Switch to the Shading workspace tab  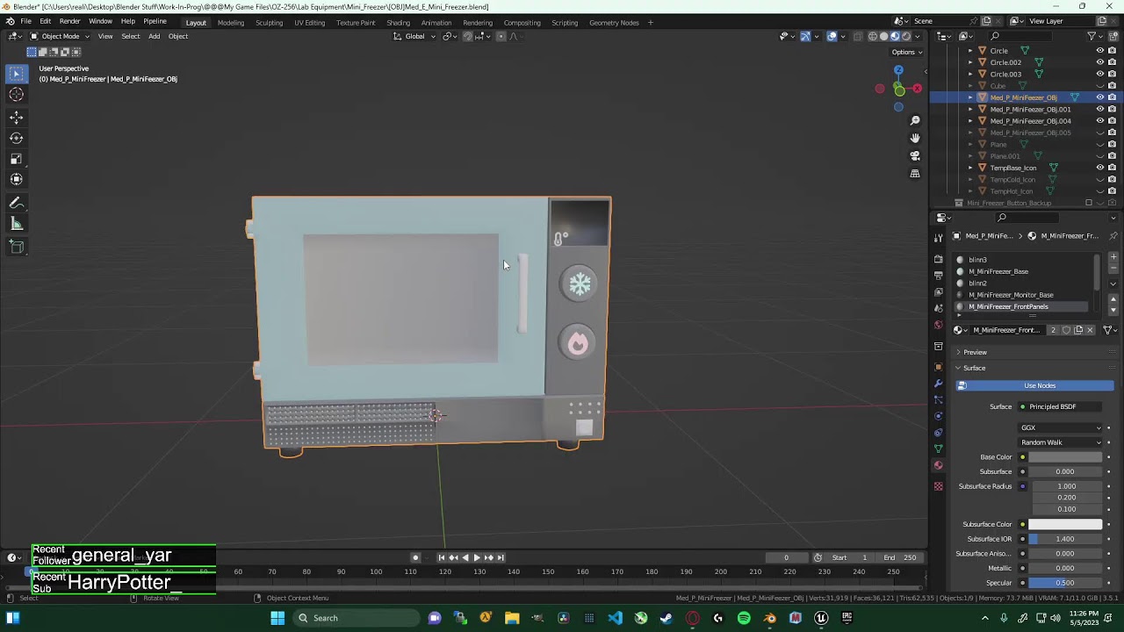point(398,22)
